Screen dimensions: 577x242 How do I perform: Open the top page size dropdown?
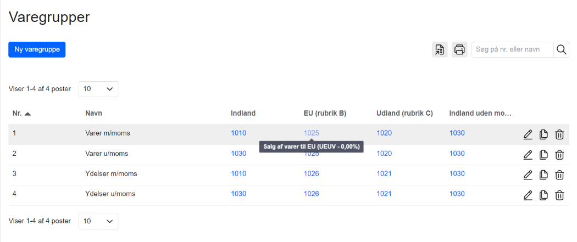(x=98, y=89)
